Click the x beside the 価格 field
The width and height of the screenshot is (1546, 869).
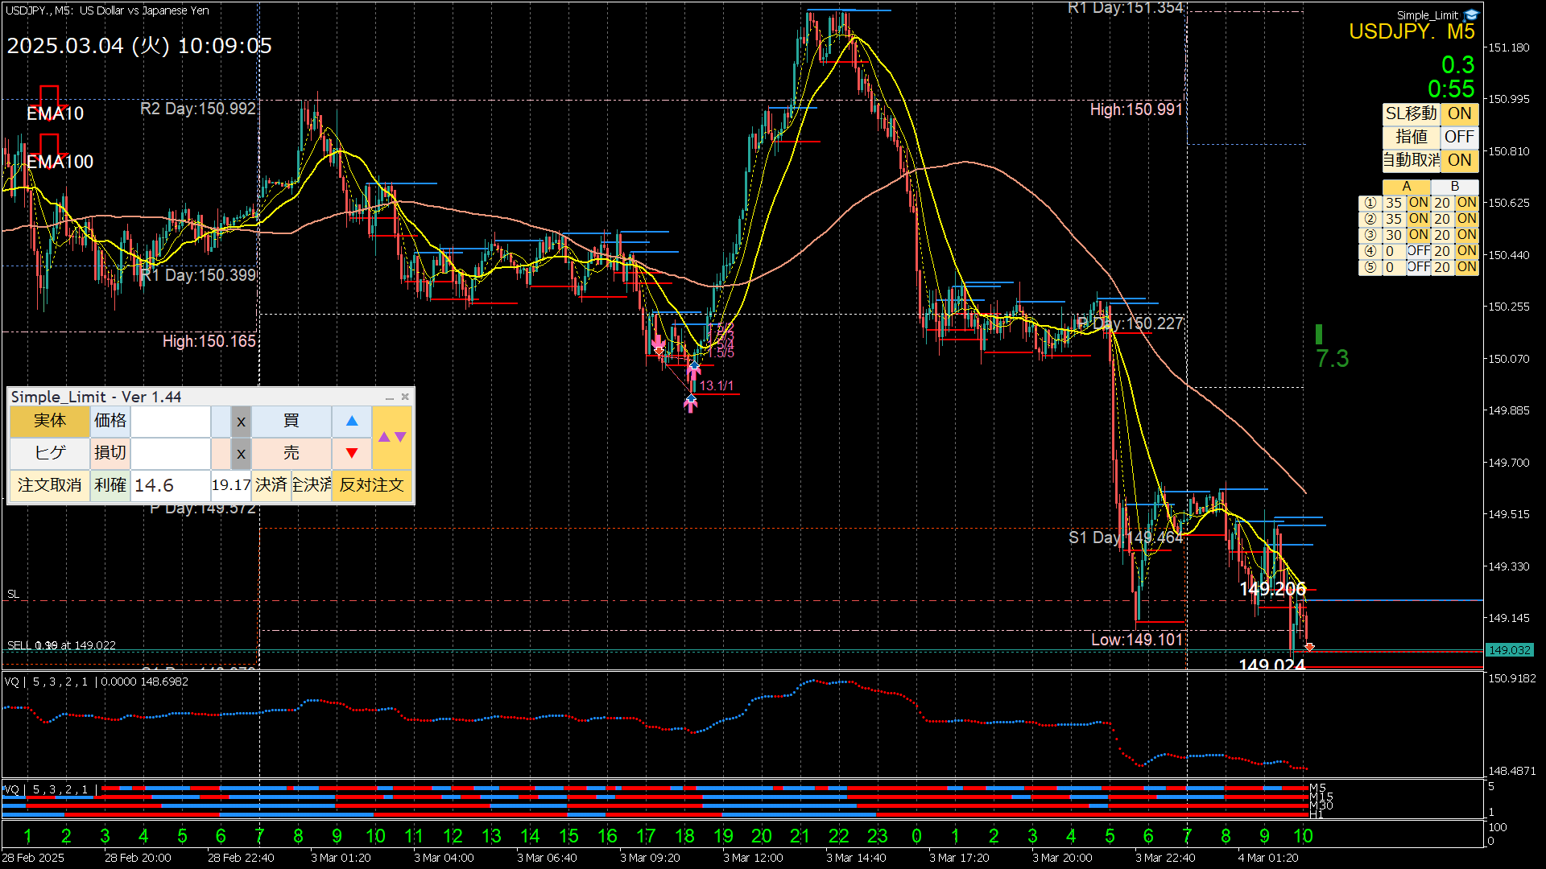pos(241,421)
